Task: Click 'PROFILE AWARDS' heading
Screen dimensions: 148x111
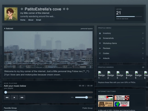Action: tap(106, 67)
